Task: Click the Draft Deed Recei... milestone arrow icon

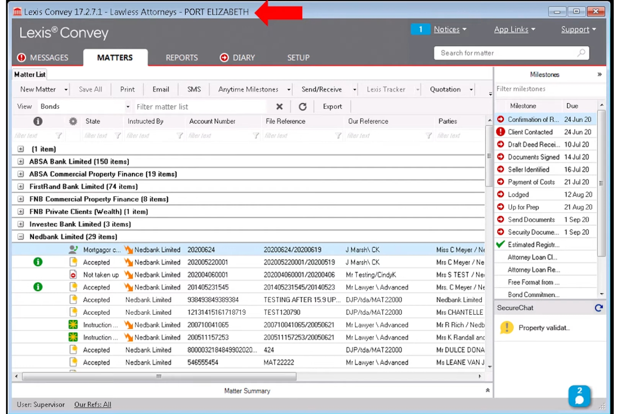Action: coord(501,144)
